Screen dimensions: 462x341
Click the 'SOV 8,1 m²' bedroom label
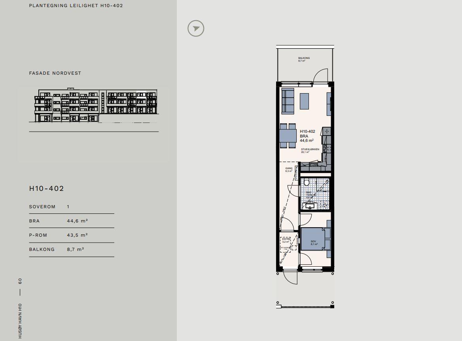coord(314,243)
